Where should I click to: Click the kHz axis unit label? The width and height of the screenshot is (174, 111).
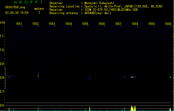2,22
